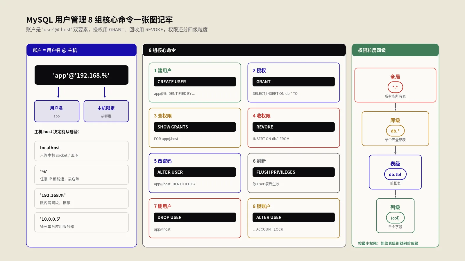
Task: Click text 锁死单台应用服务器
Action: (x=57, y=226)
